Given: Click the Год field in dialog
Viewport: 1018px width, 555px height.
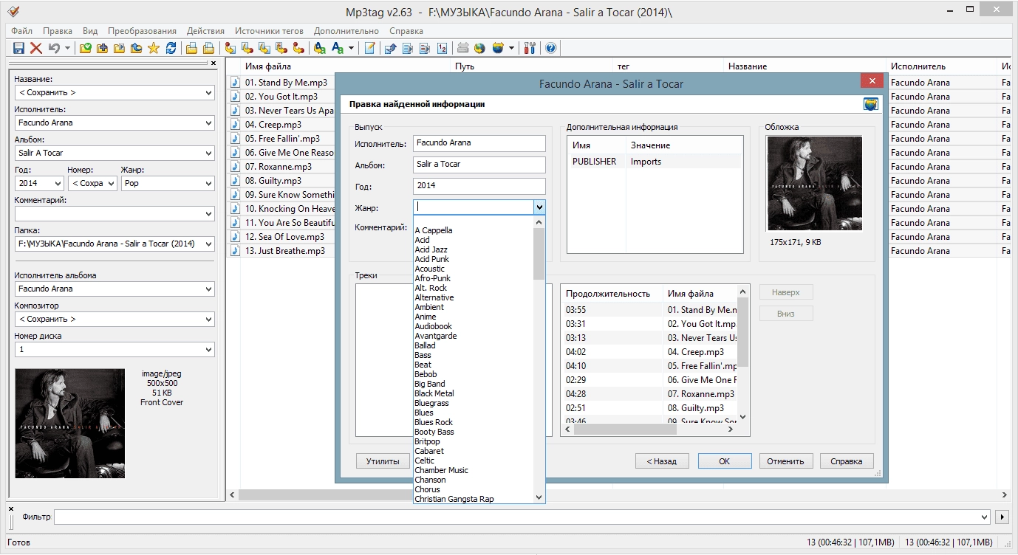Looking at the screenshot, I should point(479,186).
